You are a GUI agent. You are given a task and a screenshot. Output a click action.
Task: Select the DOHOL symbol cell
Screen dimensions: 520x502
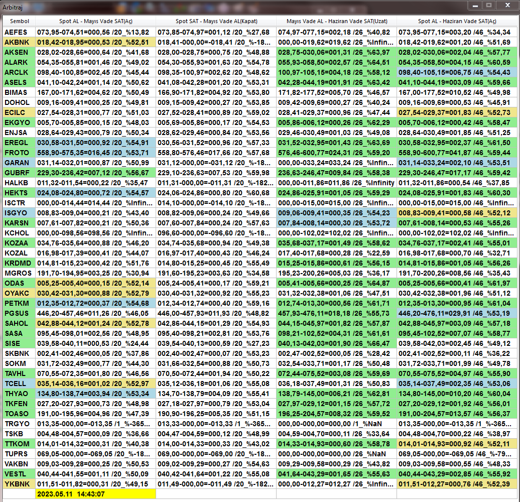[19, 102]
